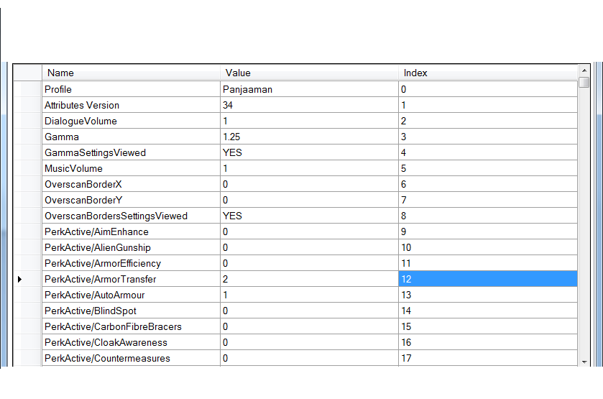
Task: Select the PerkActive/ArmorTransfer name cell
Action: (x=131, y=279)
